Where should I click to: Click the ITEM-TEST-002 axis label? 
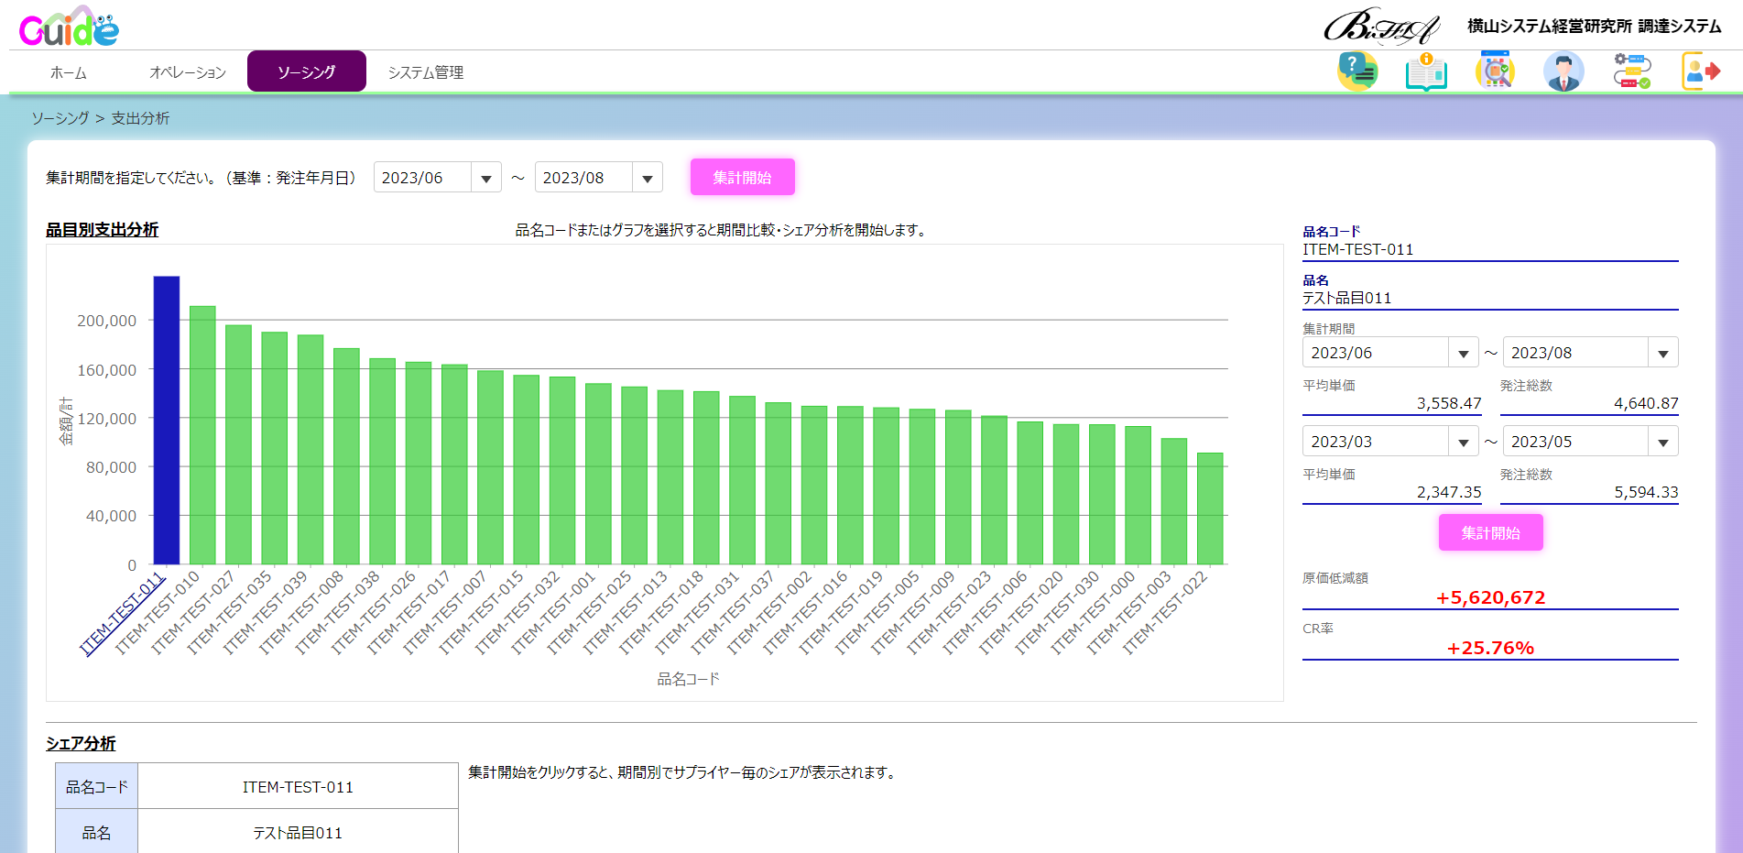[x=769, y=613]
